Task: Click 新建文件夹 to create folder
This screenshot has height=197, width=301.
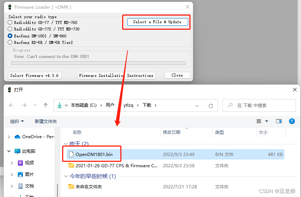Action: pyautogui.click(x=46, y=121)
